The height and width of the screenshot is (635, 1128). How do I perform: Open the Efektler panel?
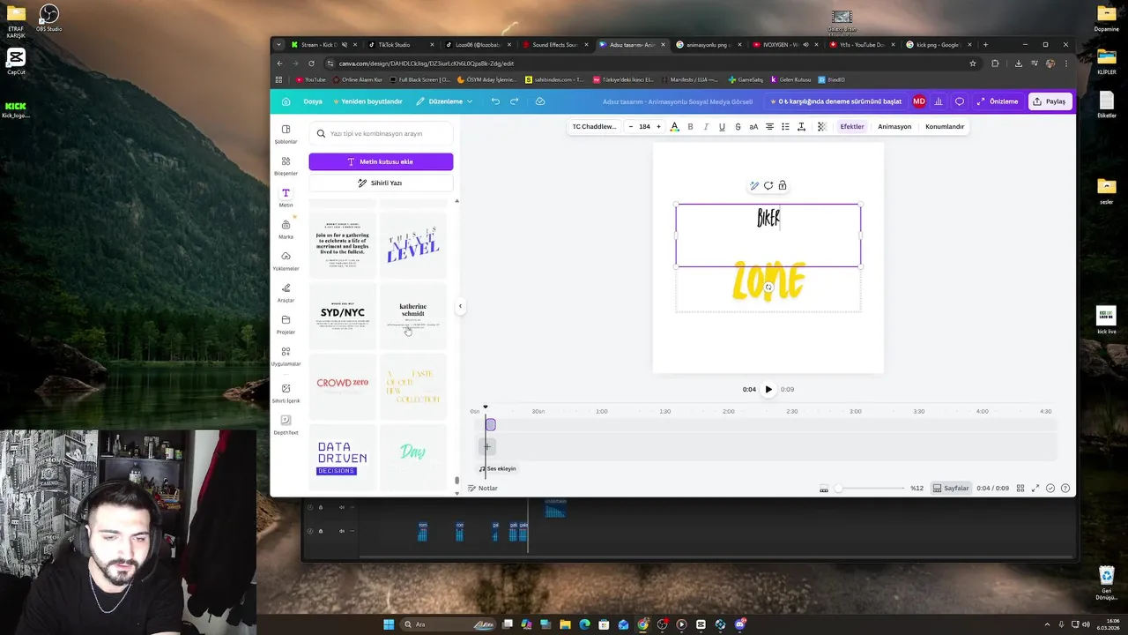click(x=852, y=126)
